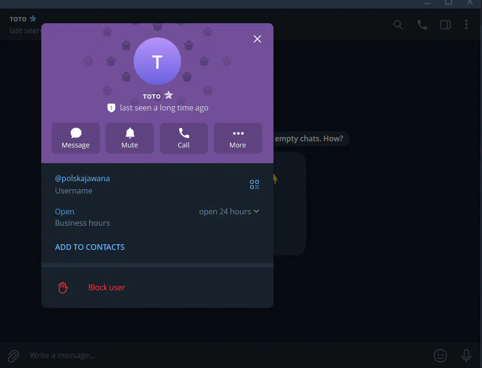The image size is (482, 368).
Task: Start a call from the profile Call button
Action: click(x=184, y=138)
